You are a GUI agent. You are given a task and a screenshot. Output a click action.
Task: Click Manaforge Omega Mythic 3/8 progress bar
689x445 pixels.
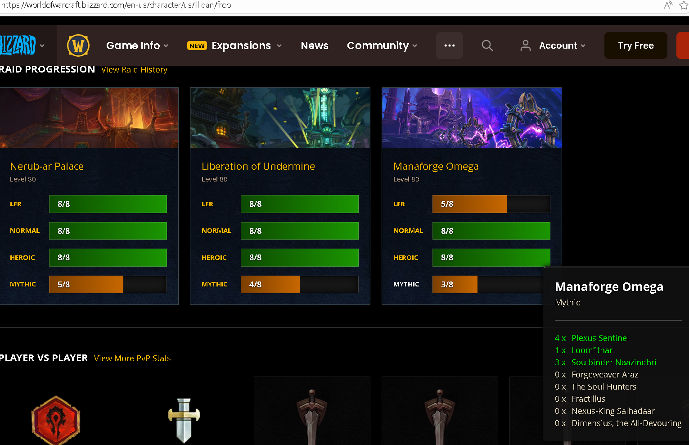point(488,284)
